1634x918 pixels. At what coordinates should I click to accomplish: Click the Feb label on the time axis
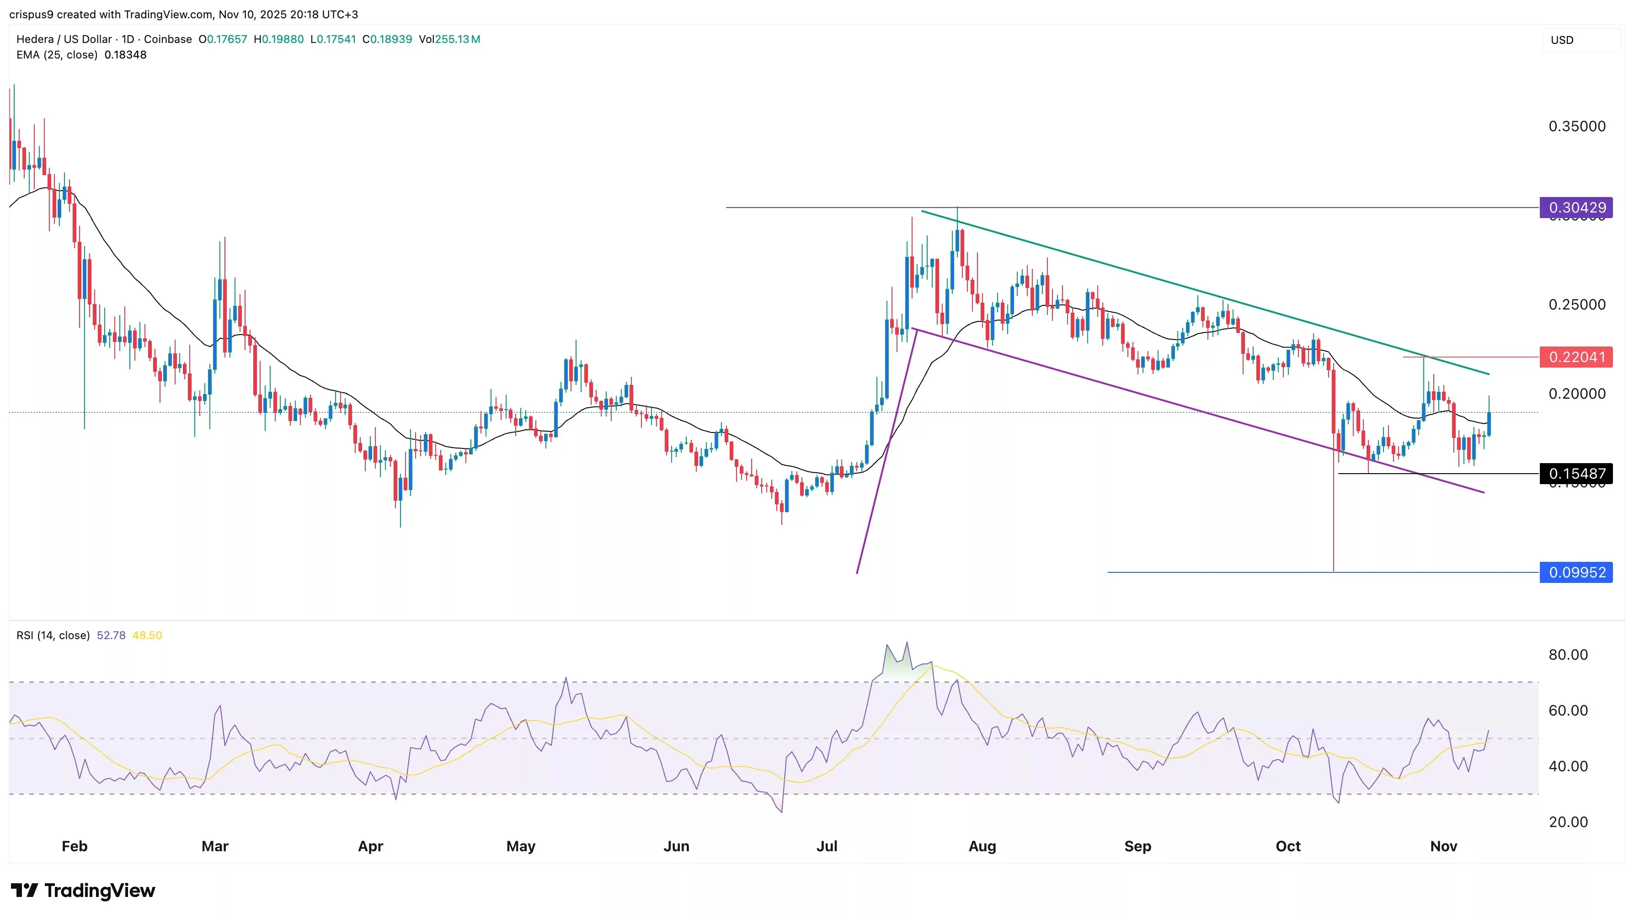[74, 846]
